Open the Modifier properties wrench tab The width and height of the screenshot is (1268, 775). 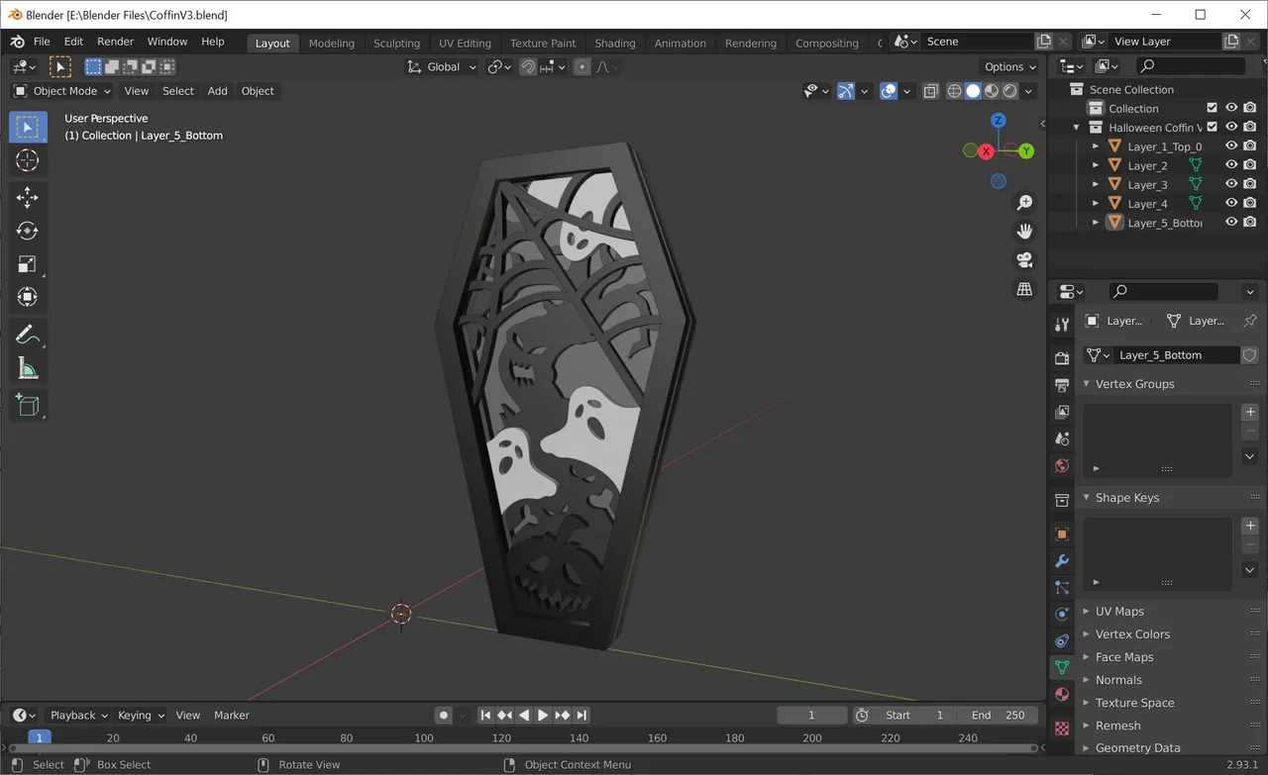[1062, 561]
